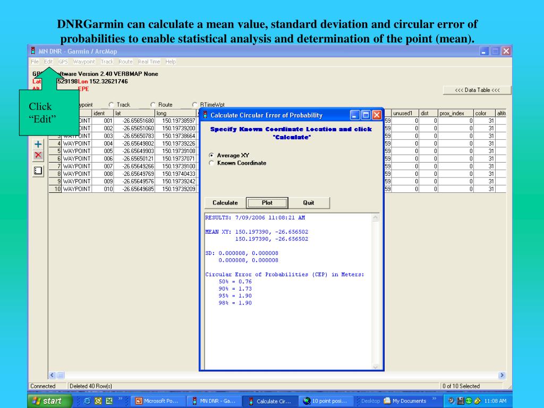This screenshot has width=544, height=408.
Task: Click the dist column header
Action: coord(428,113)
